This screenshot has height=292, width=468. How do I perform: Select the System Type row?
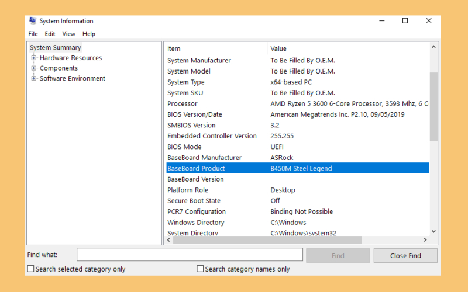pos(298,82)
